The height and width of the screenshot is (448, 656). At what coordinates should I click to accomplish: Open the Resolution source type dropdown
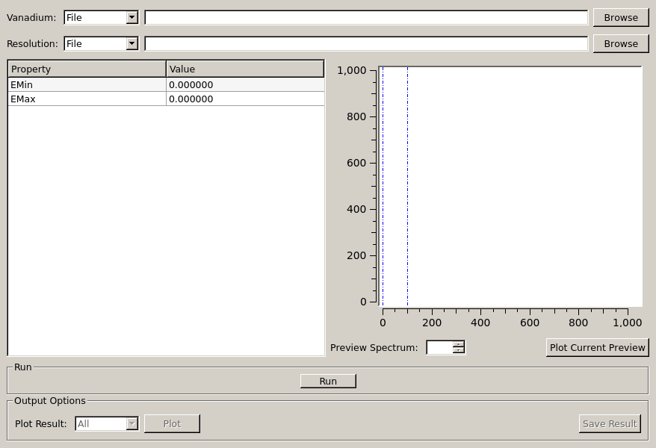click(x=101, y=43)
